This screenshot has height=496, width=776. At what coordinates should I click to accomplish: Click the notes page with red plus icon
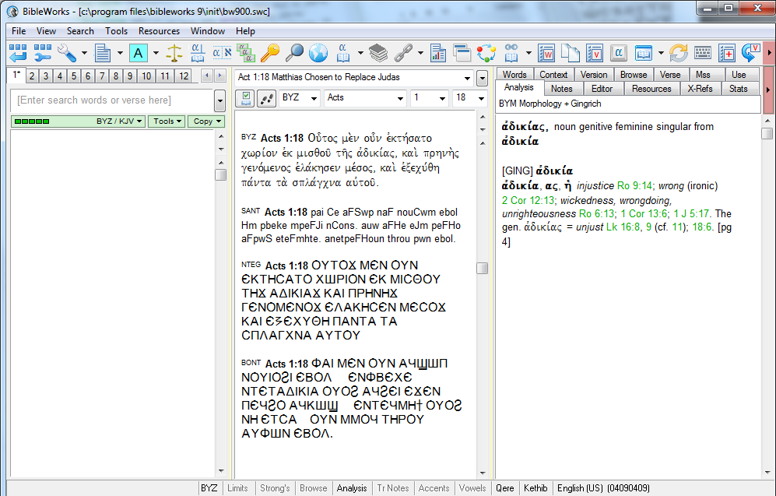pyautogui.click(x=727, y=52)
